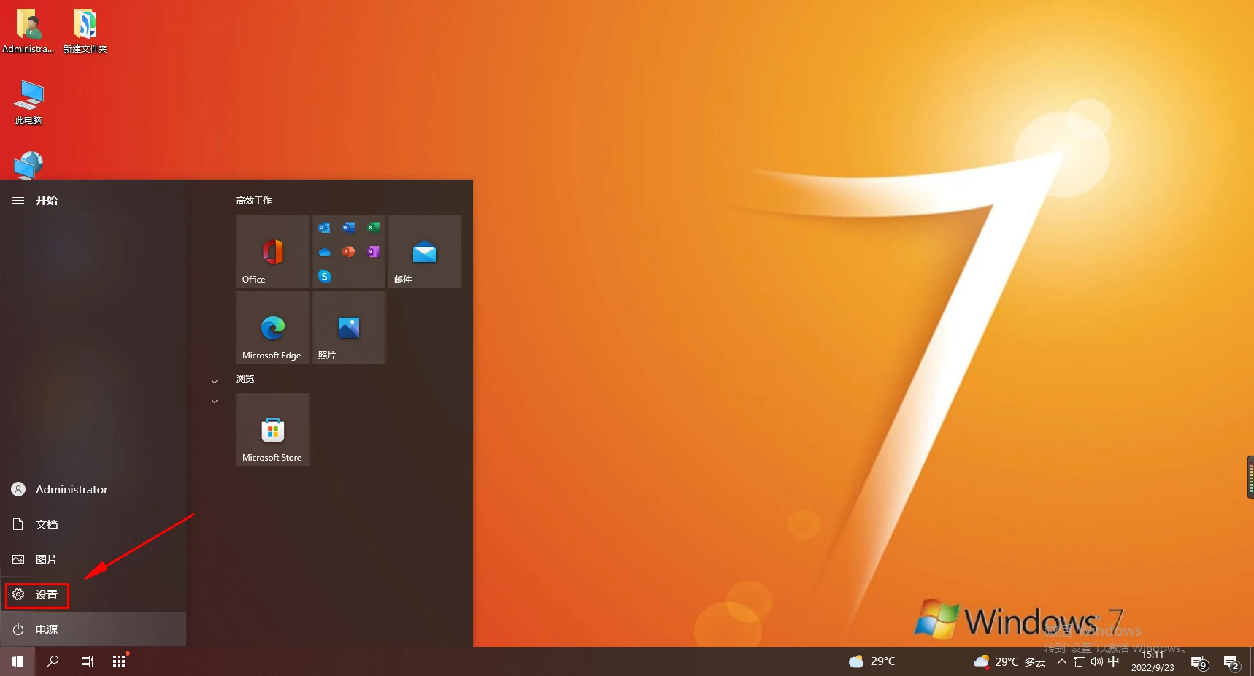Open taskbar Search magnifier

click(x=53, y=661)
